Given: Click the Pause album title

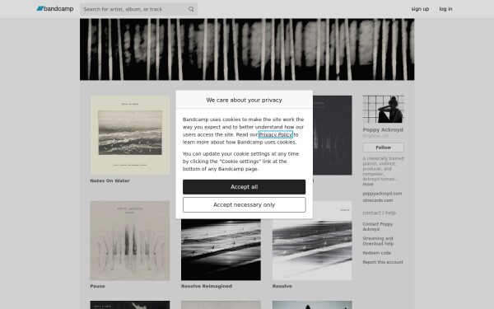Looking at the screenshot, I should click(97, 286).
